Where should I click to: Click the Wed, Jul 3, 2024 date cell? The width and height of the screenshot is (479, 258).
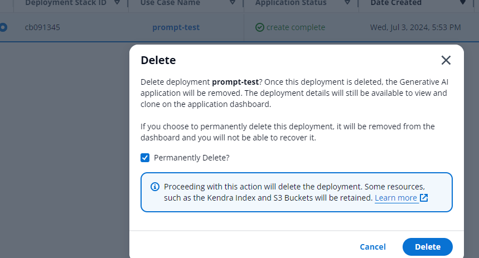[415, 27]
